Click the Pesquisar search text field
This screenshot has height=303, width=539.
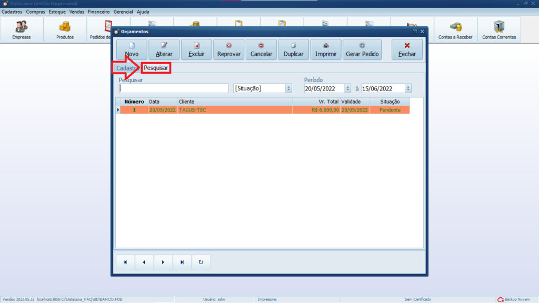pos(174,88)
